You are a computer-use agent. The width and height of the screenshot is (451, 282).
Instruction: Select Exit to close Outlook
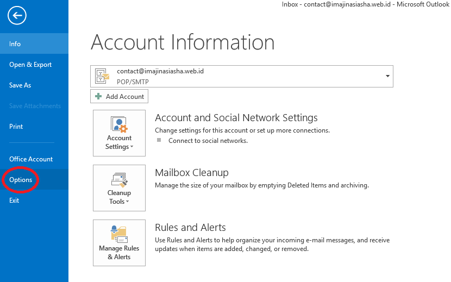(34, 200)
